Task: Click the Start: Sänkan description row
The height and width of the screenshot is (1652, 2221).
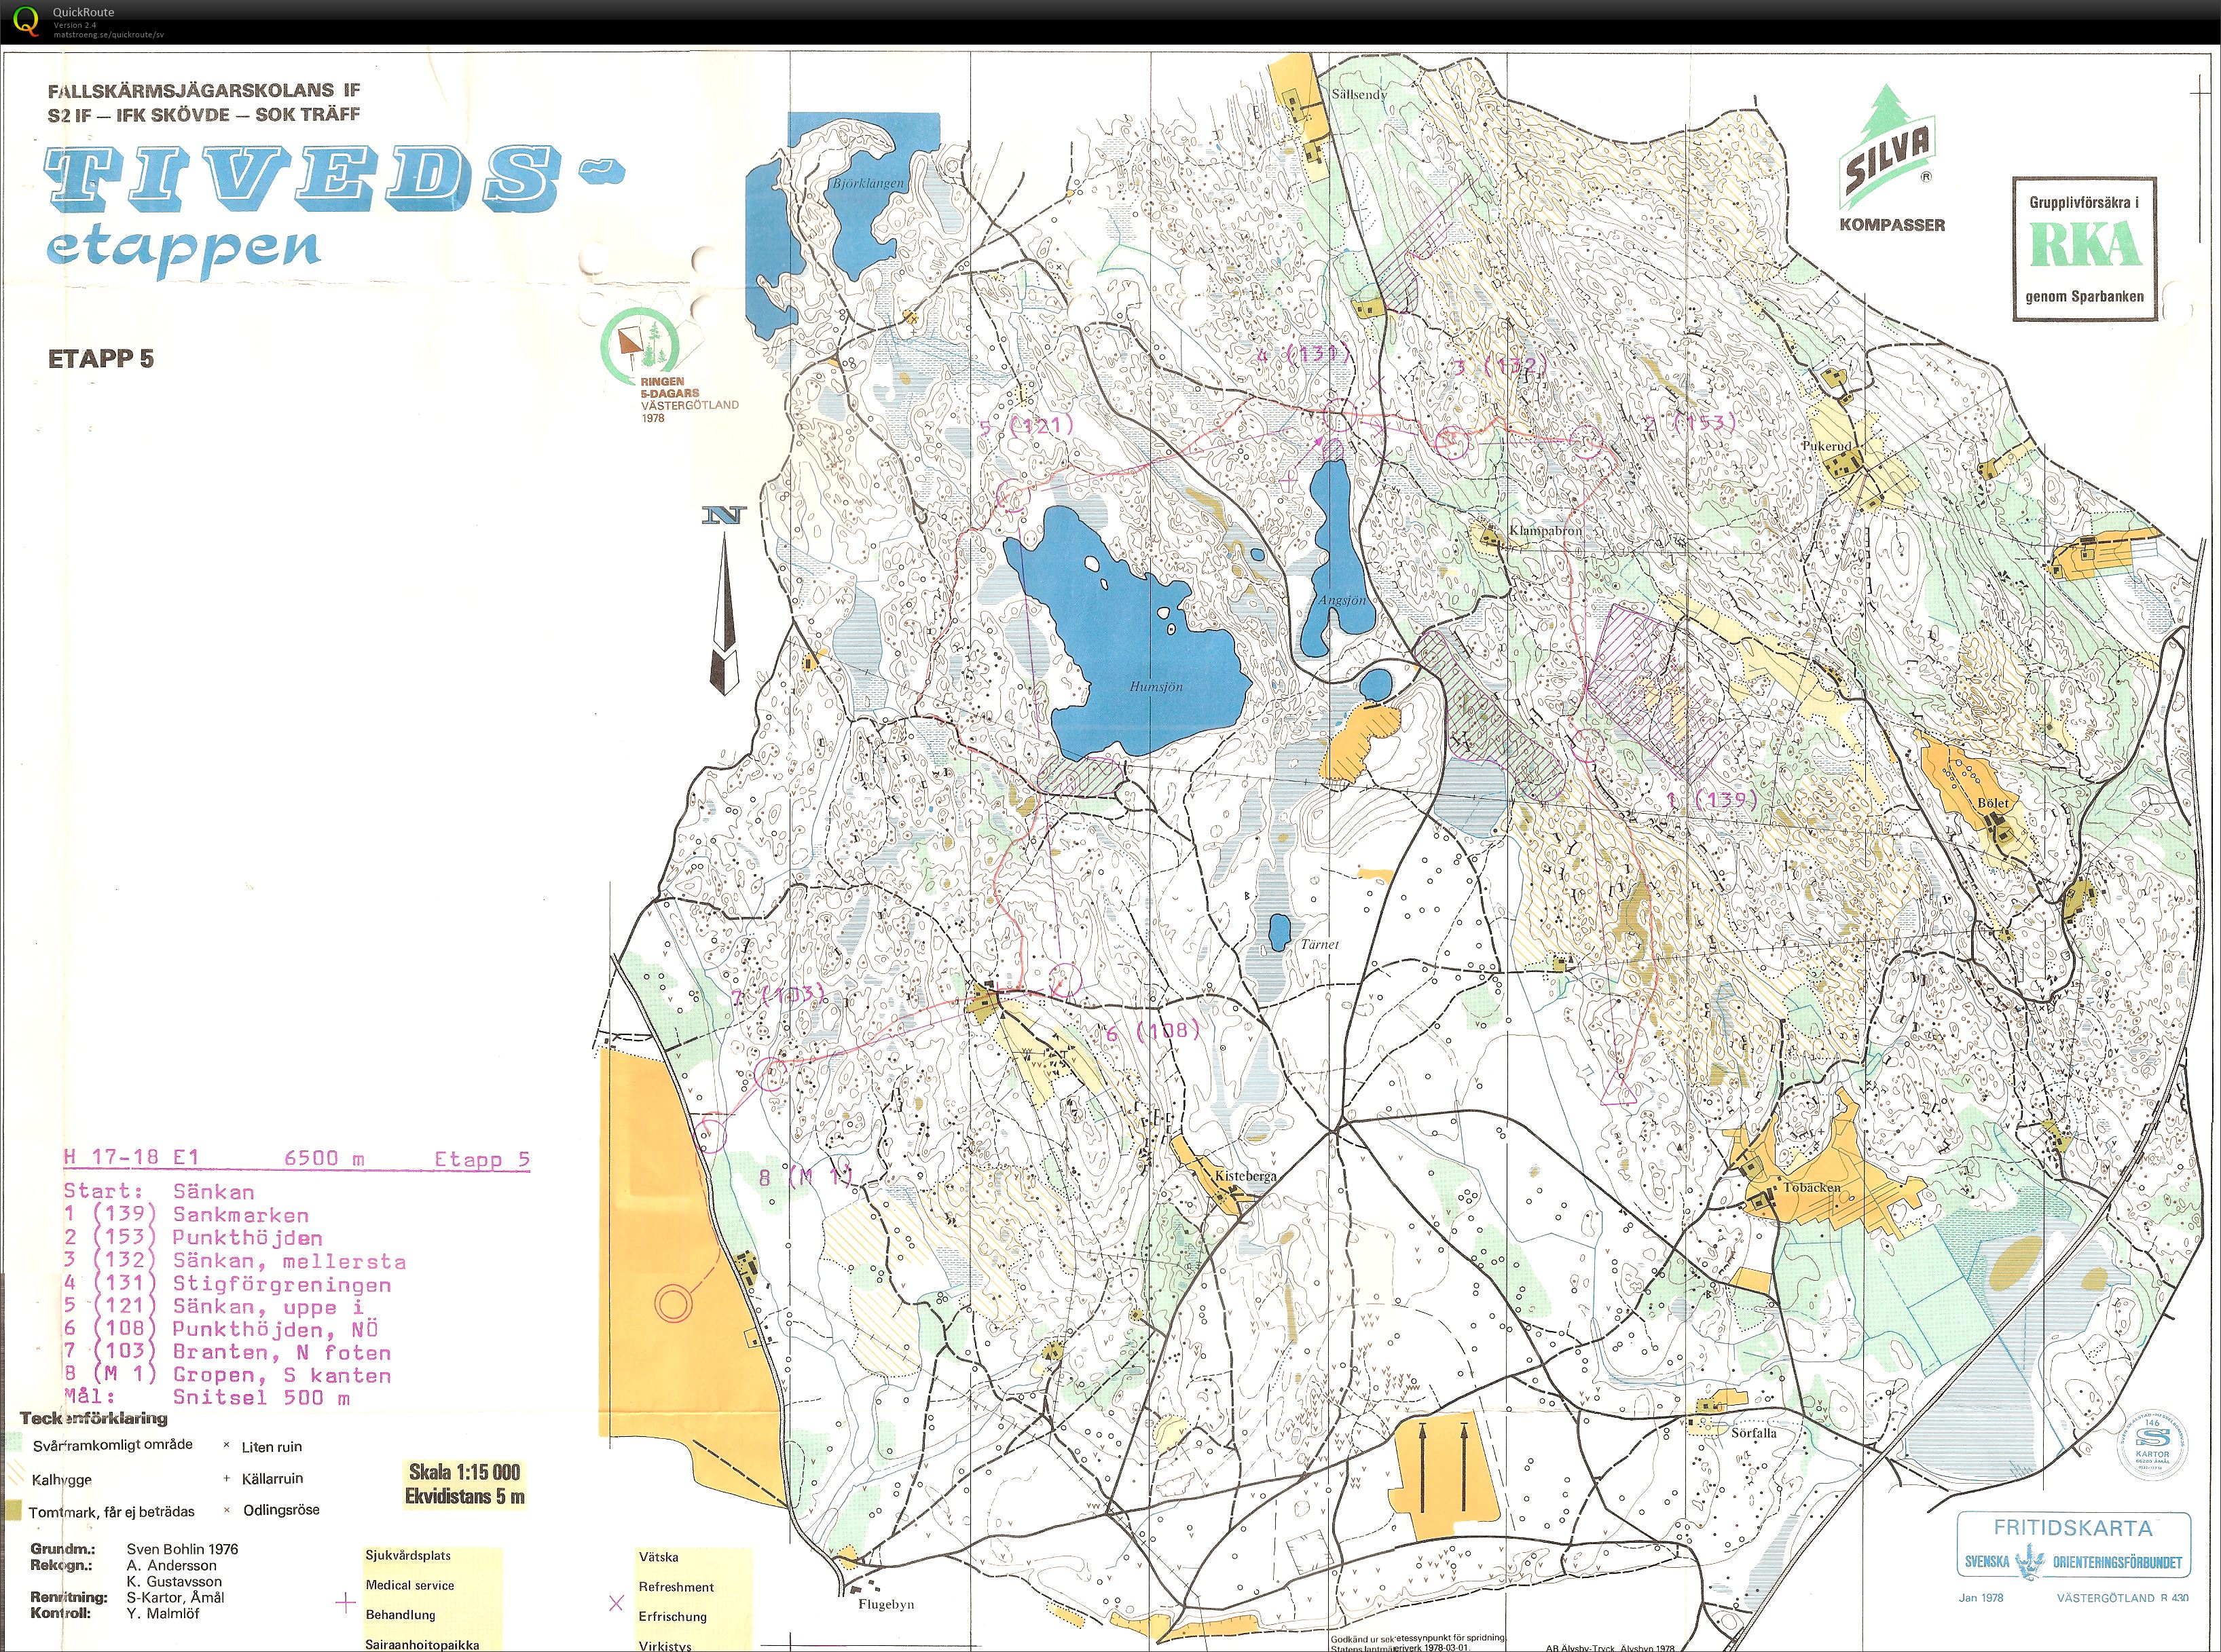Action: coord(159,1192)
